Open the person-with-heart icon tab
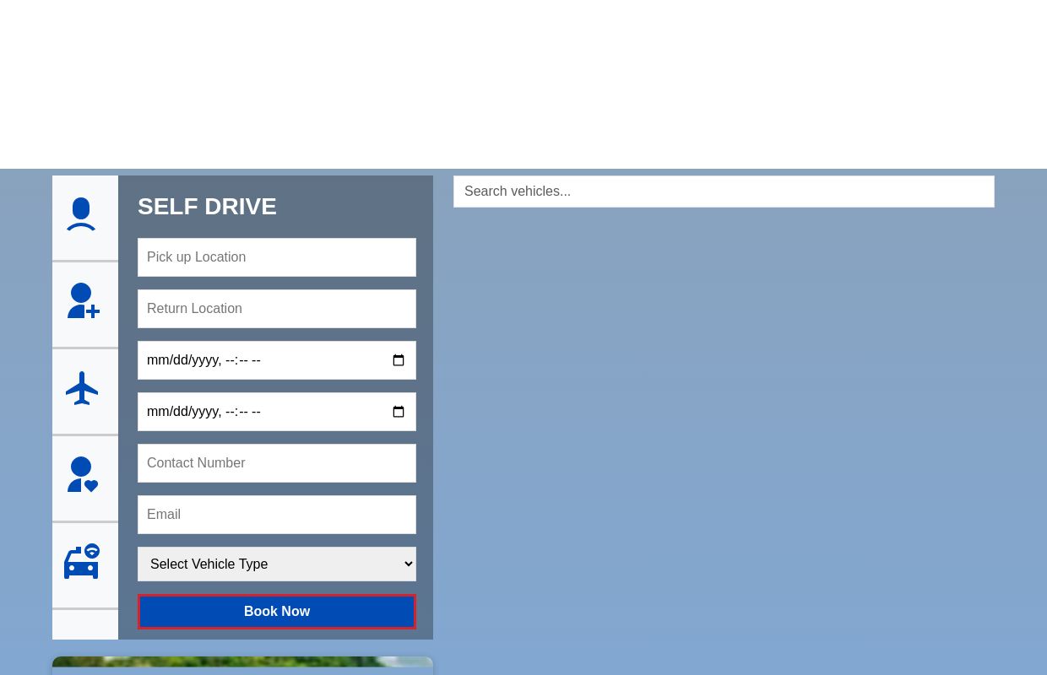This screenshot has width=1047, height=675. point(83,476)
